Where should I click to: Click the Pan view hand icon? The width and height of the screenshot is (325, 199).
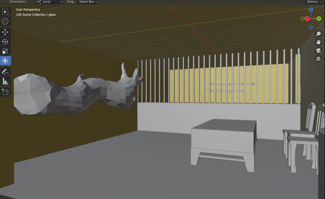pyautogui.click(x=318, y=42)
